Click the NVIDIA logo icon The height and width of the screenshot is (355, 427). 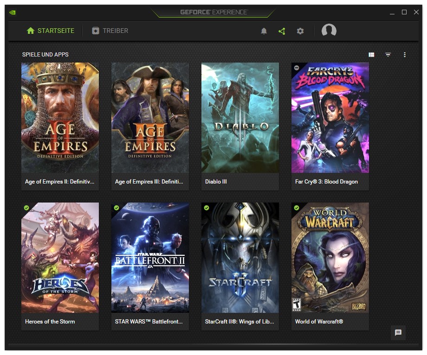coord(12,12)
